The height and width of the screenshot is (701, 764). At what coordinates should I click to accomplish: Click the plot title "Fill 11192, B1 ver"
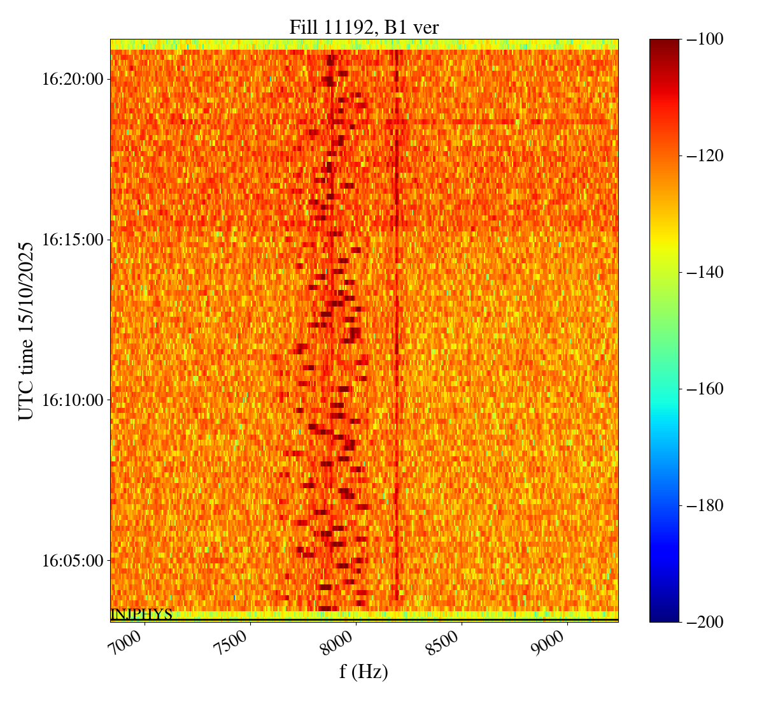click(x=364, y=27)
